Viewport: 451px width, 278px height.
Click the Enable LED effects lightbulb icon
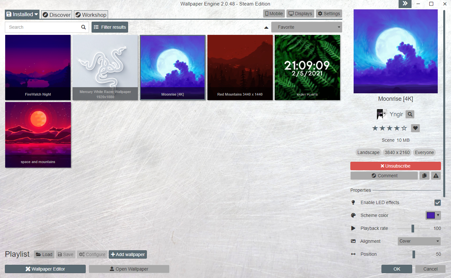353,202
